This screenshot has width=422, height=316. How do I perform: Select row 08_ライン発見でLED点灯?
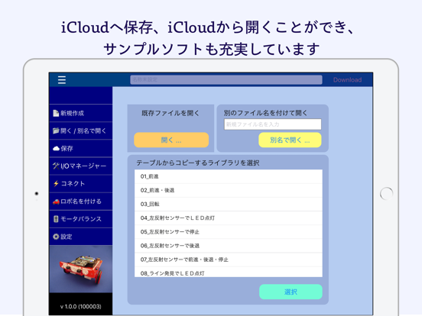[x=229, y=272]
